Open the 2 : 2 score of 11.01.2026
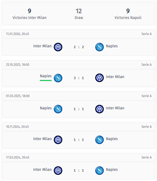 (x=79, y=47)
